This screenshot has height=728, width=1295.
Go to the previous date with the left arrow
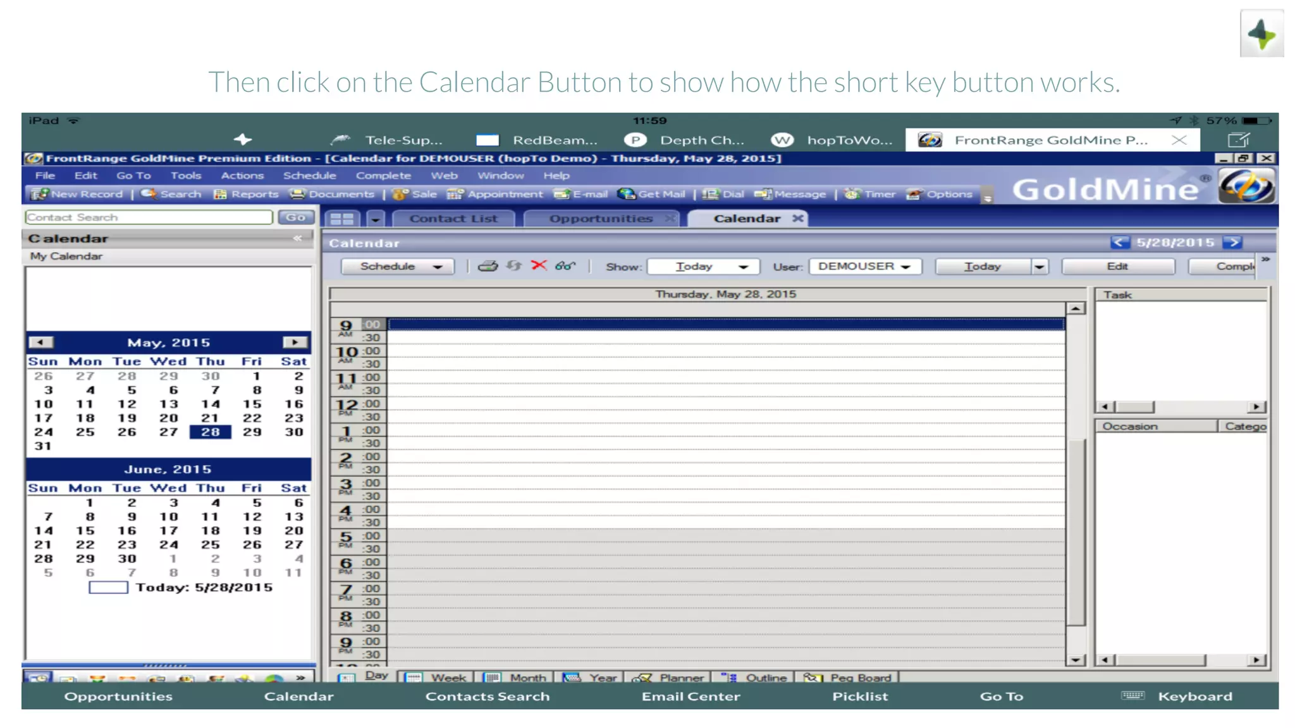(x=1119, y=243)
